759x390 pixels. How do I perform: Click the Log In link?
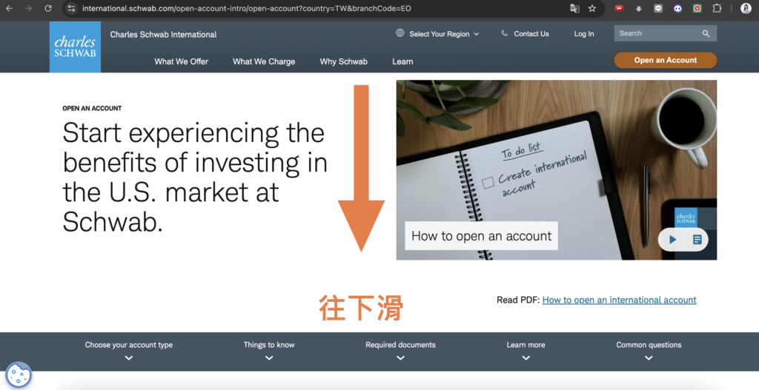(x=583, y=34)
